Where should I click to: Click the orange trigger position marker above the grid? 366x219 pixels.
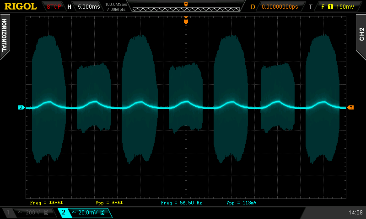186,21
